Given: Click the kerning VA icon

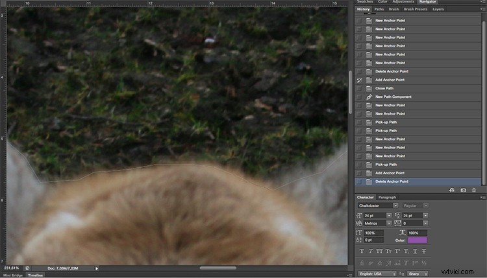Looking at the screenshot, I should (359, 223).
